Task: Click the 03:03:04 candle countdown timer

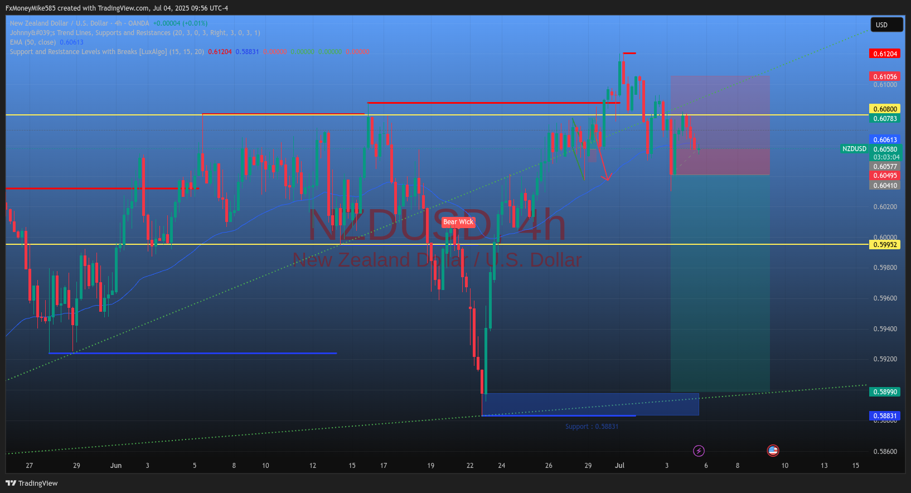Action: pyautogui.click(x=886, y=157)
